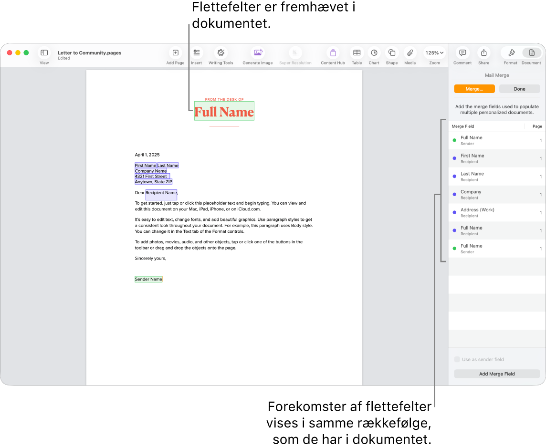Open the Shape picker icon

coord(391,52)
